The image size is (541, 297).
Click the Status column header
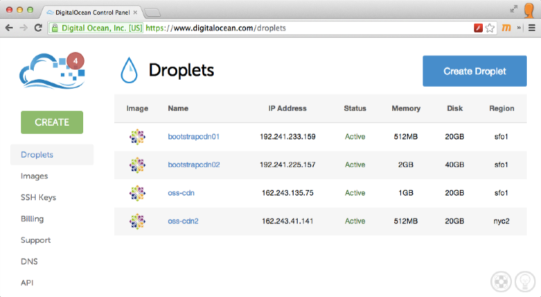click(355, 108)
